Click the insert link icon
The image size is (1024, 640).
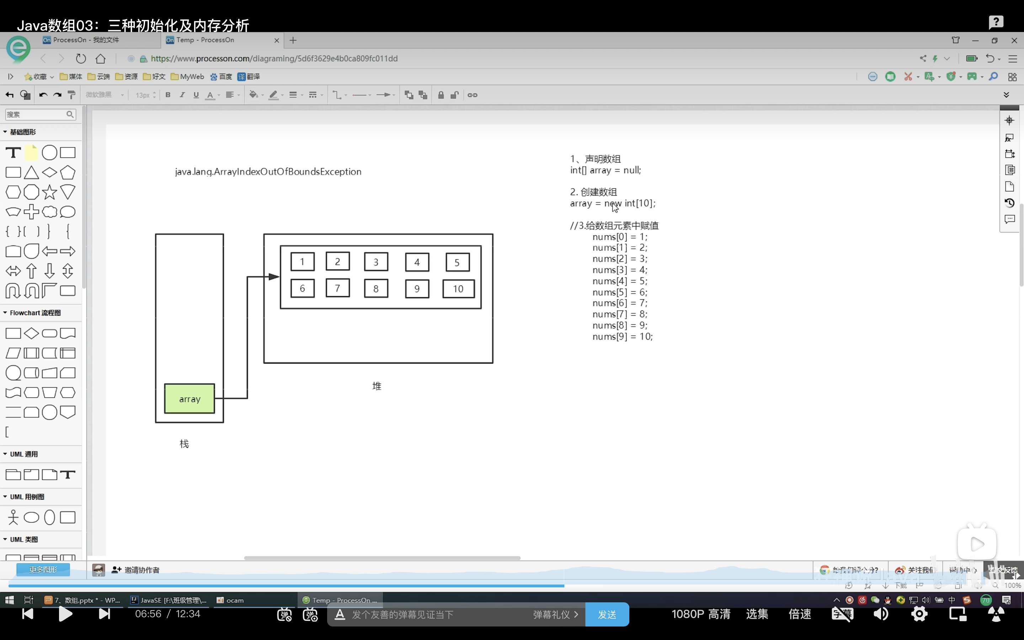(472, 95)
